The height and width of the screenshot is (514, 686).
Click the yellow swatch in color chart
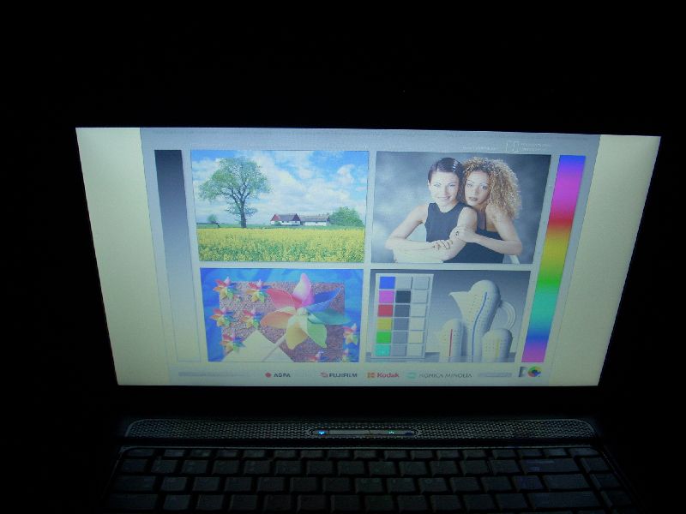click(384, 324)
